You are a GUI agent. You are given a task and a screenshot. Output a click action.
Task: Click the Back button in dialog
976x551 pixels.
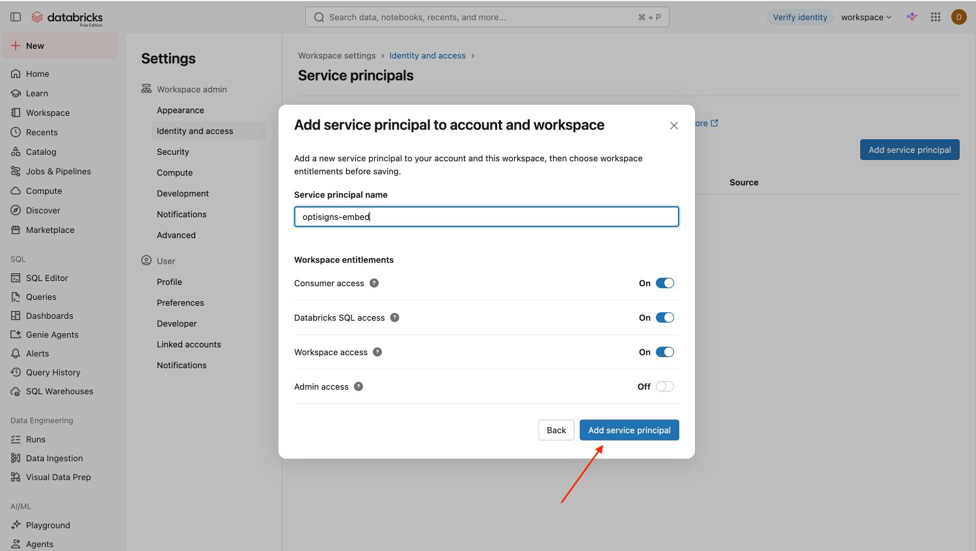(x=556, y=430)
